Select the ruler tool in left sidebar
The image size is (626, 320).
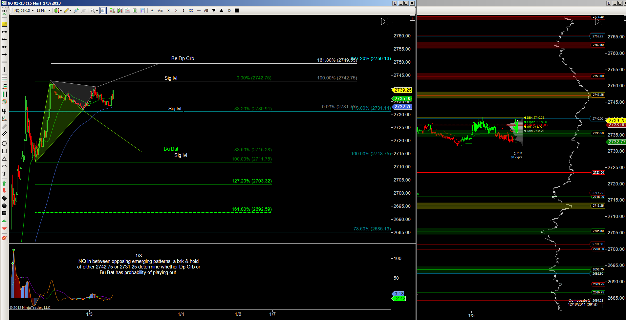coord(4,24)
